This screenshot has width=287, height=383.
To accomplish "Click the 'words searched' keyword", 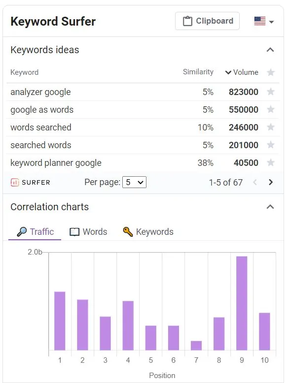I will (x=41, y=128).
